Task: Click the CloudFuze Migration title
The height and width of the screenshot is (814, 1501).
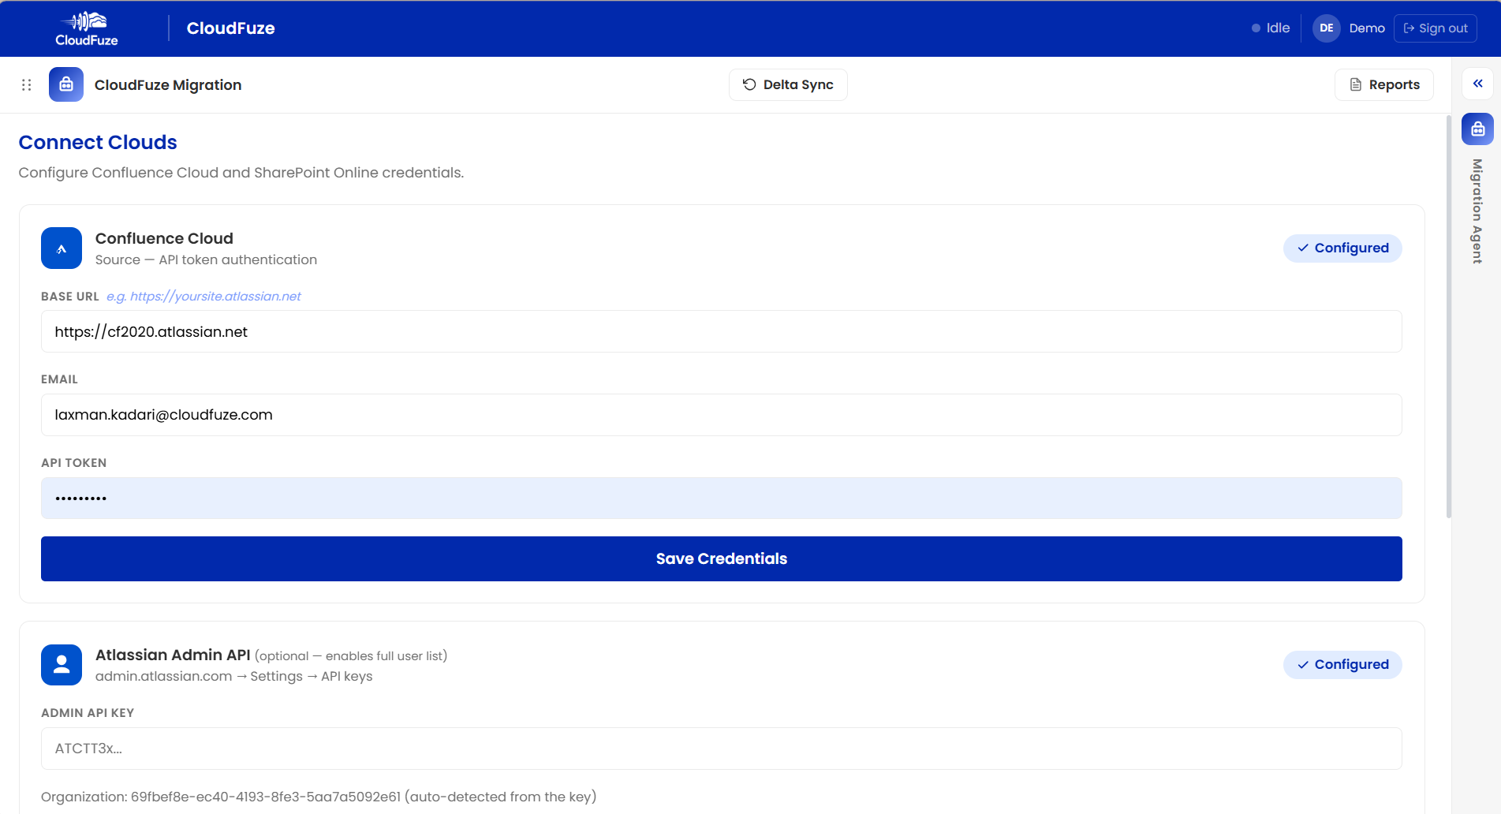Action: pyautogui.click(x=168, y=84)
